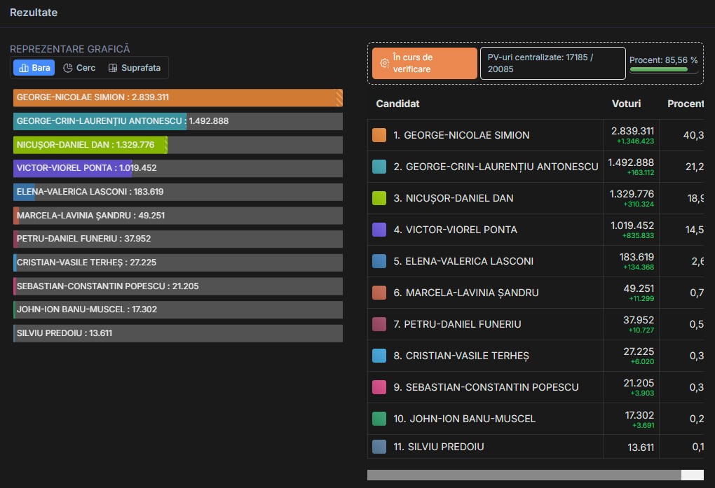
Task: Click '5. ELENA-VALERICA LASCONI' in the table
Action: [x=463, y=261]
